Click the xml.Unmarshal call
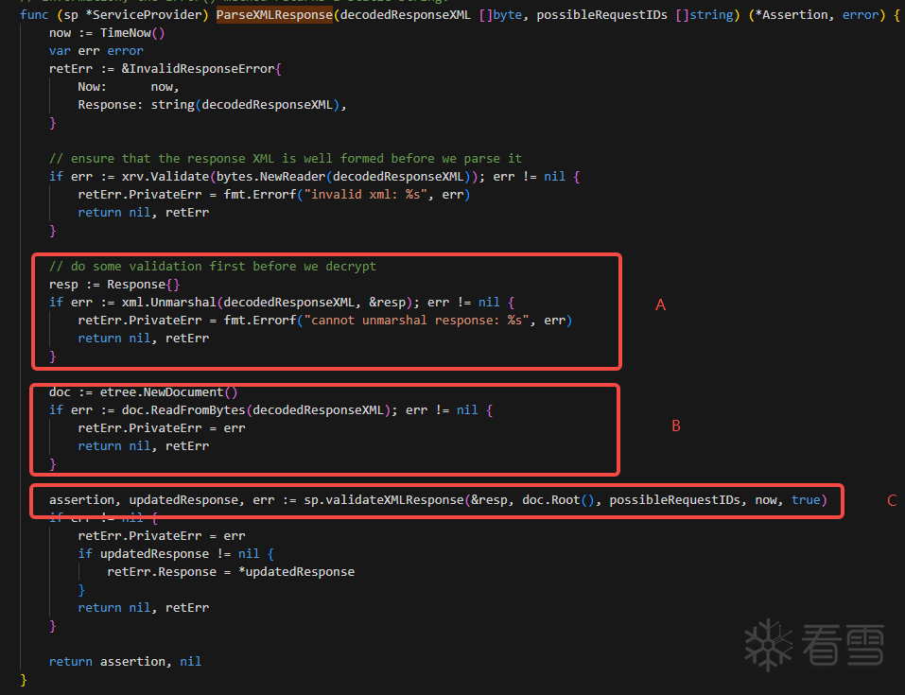Image resolution: width=905 pixels, height=695 pixels. click(168, 302)
